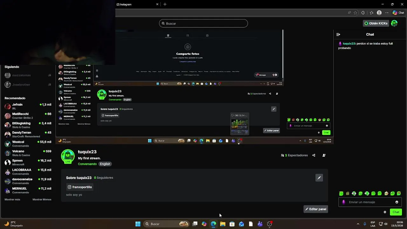
Task: Open Microsoft Store from the taskbar
Action: click(232, 224)
